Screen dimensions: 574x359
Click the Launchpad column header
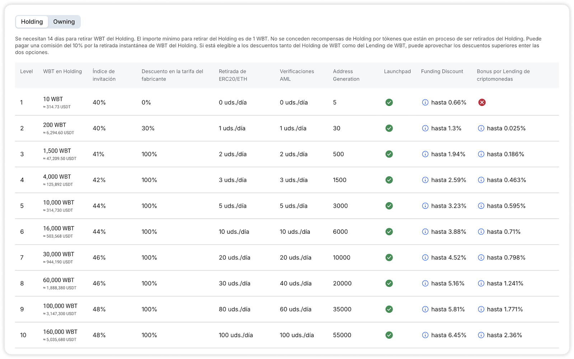397,72
